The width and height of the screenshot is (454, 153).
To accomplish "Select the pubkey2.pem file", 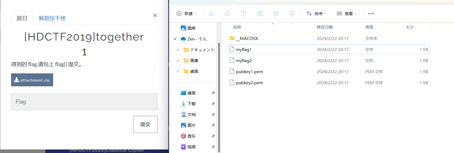I will pos(329,83).
